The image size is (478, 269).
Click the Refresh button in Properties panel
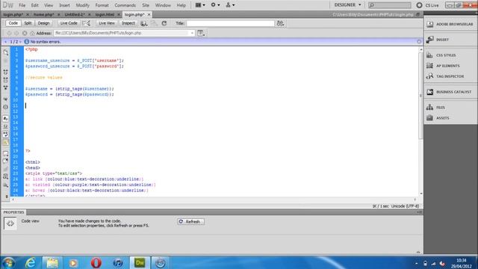click(191, 222)
